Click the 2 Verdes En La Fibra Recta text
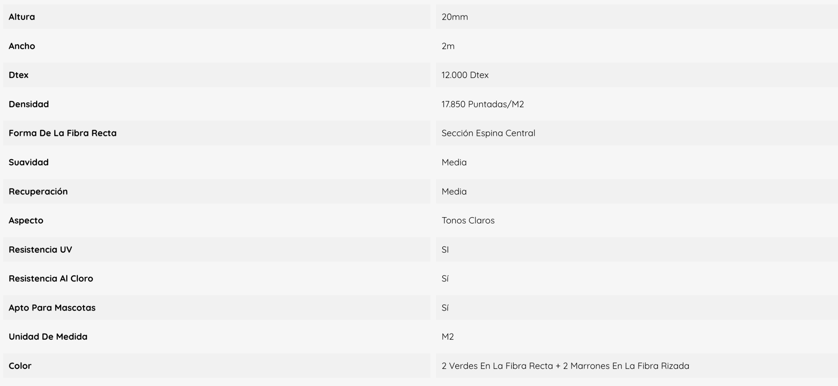The image size is (838, 386). [x=497, y=366]
